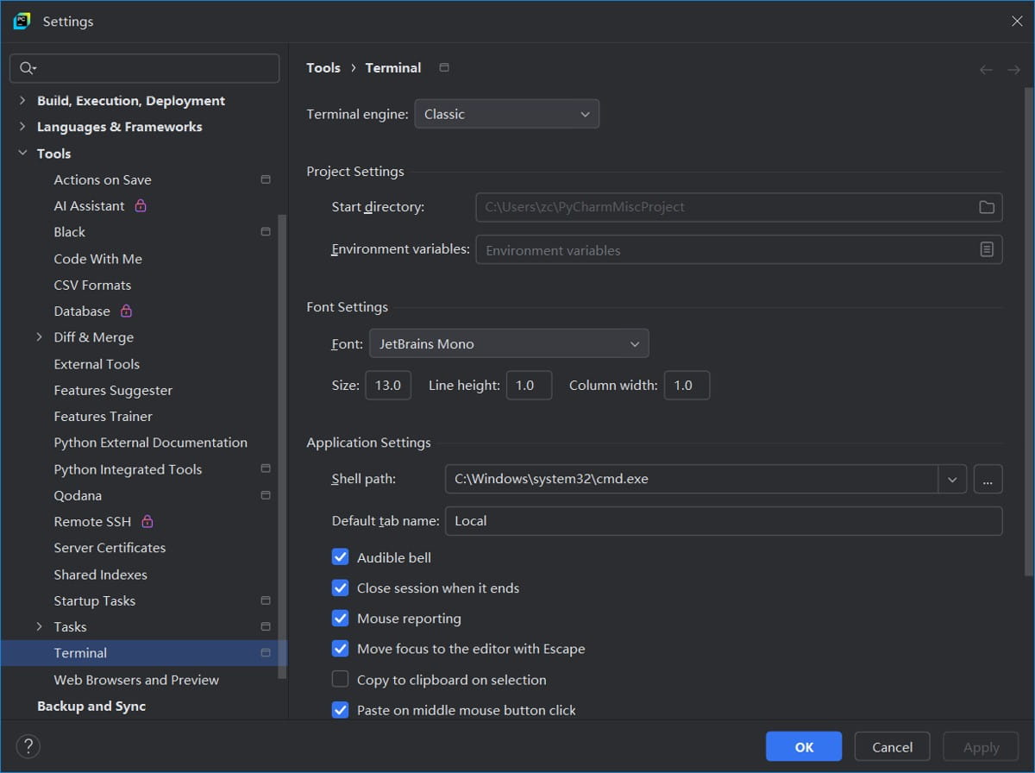The width and height of the screenshot is (1035, 773).
Task: Expand the Build, Execution, Deployment section
Action: pos(22,101)
